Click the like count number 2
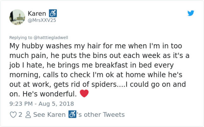Viewport: 204px width, 127px height. pyautogui.click(x=20, y=115)
